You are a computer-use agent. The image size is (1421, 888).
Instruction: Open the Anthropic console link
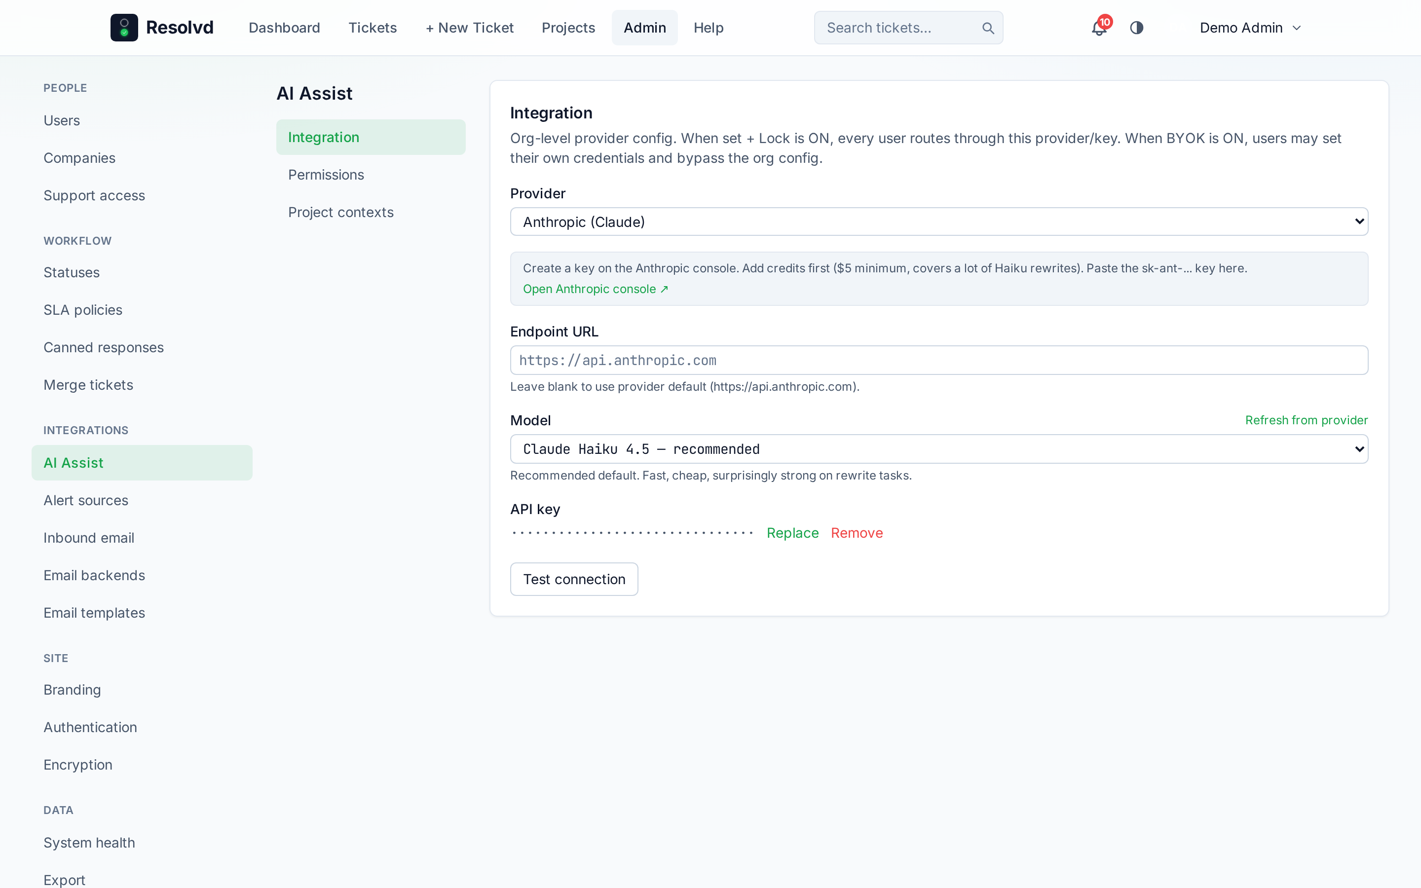596,289
